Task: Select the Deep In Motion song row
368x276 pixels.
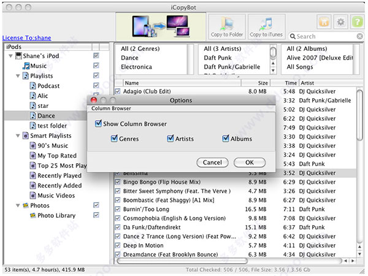Action: pyautogui.click(x=236, y=245)
